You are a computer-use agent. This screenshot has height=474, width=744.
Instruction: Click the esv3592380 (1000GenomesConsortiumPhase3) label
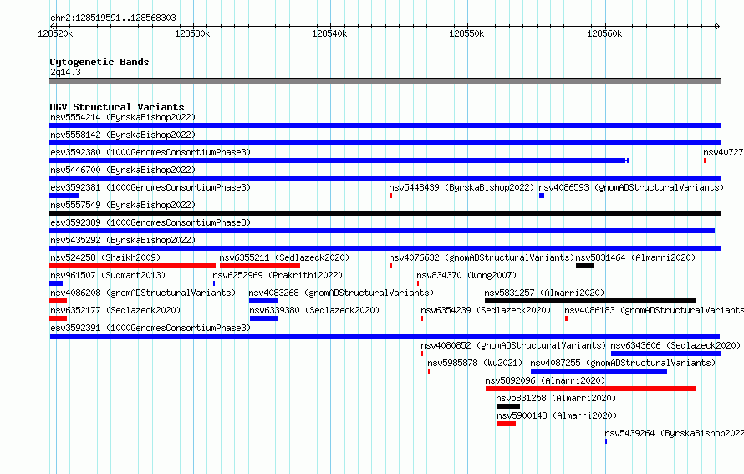(150, 152)
